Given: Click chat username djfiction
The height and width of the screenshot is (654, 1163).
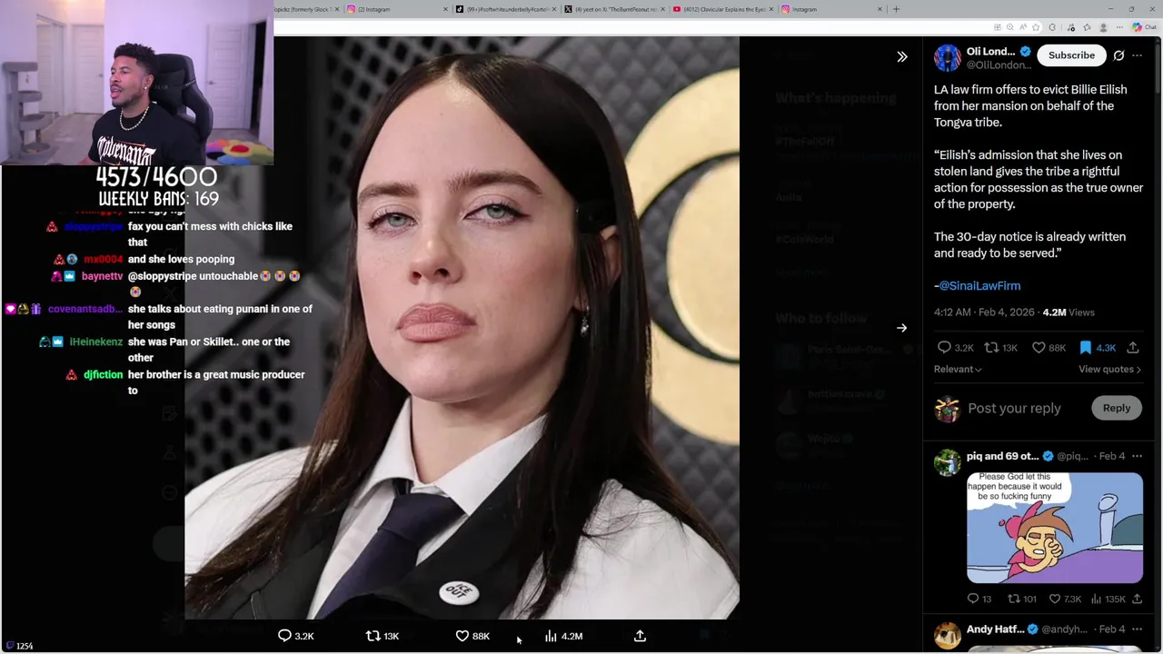Looking at the screenshot, I should [103, 374].
